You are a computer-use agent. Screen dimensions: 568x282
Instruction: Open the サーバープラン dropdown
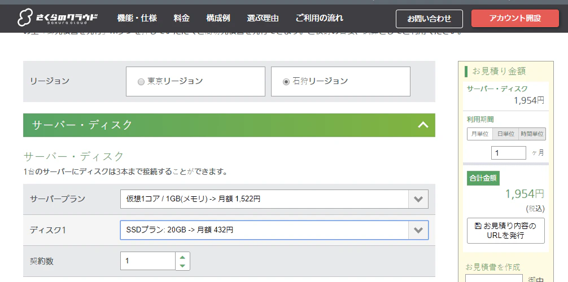pyautogui.click(x=274, y=199)
